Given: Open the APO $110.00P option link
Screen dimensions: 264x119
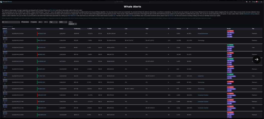Looking at the screenshot, I should click(x=42, y=33).
